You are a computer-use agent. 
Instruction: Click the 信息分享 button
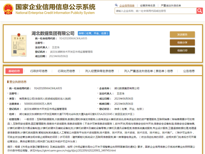(x=182, y=42)
